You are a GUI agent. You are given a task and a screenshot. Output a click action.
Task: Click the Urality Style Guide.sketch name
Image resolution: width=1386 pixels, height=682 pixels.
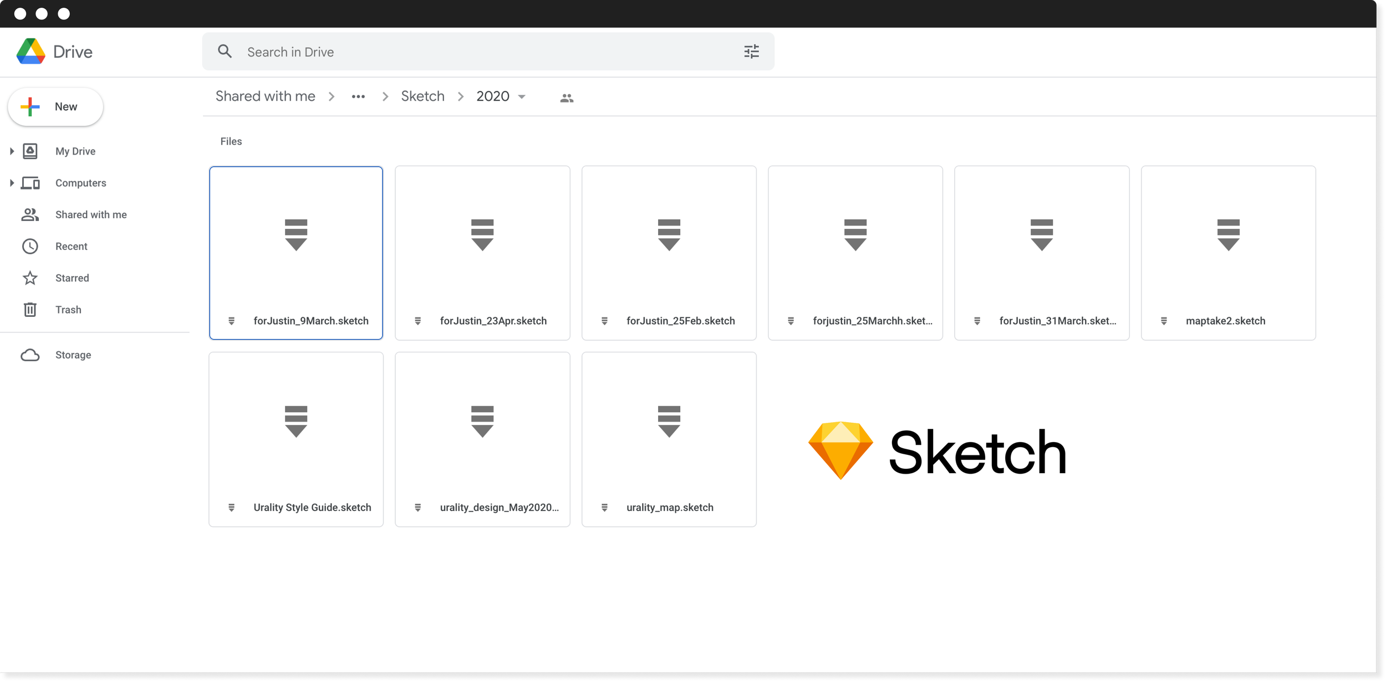point(312,507)
